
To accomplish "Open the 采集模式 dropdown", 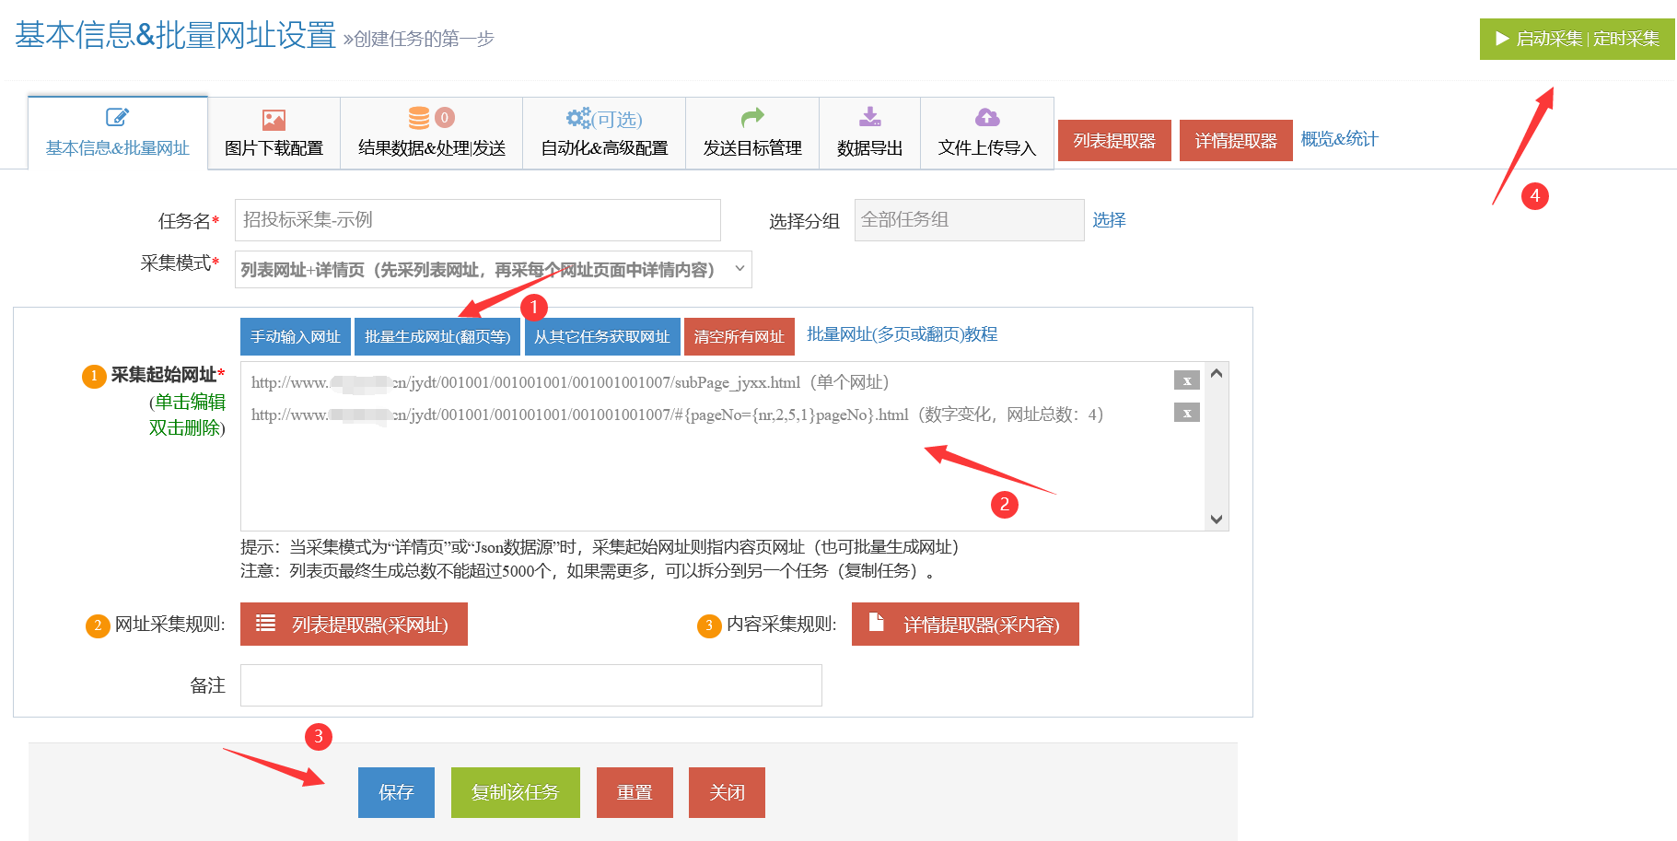I will click(493, 269).
